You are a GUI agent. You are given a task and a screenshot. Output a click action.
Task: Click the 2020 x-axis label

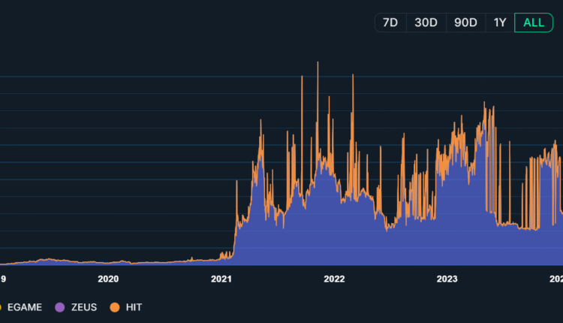(x=109, y=279)
